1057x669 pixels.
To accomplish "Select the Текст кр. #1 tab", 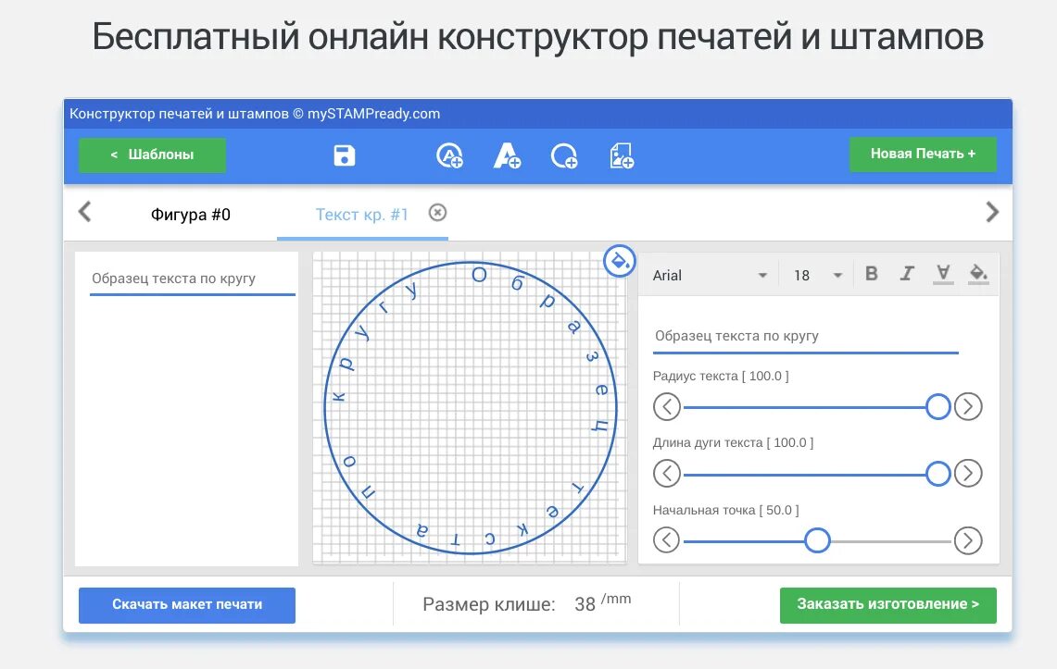I will [x=362, y=215].
